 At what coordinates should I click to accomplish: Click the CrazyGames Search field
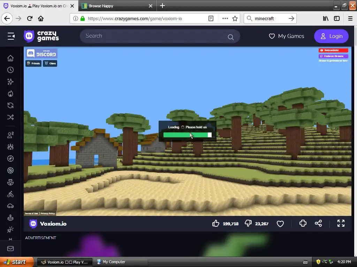[160, 36]
